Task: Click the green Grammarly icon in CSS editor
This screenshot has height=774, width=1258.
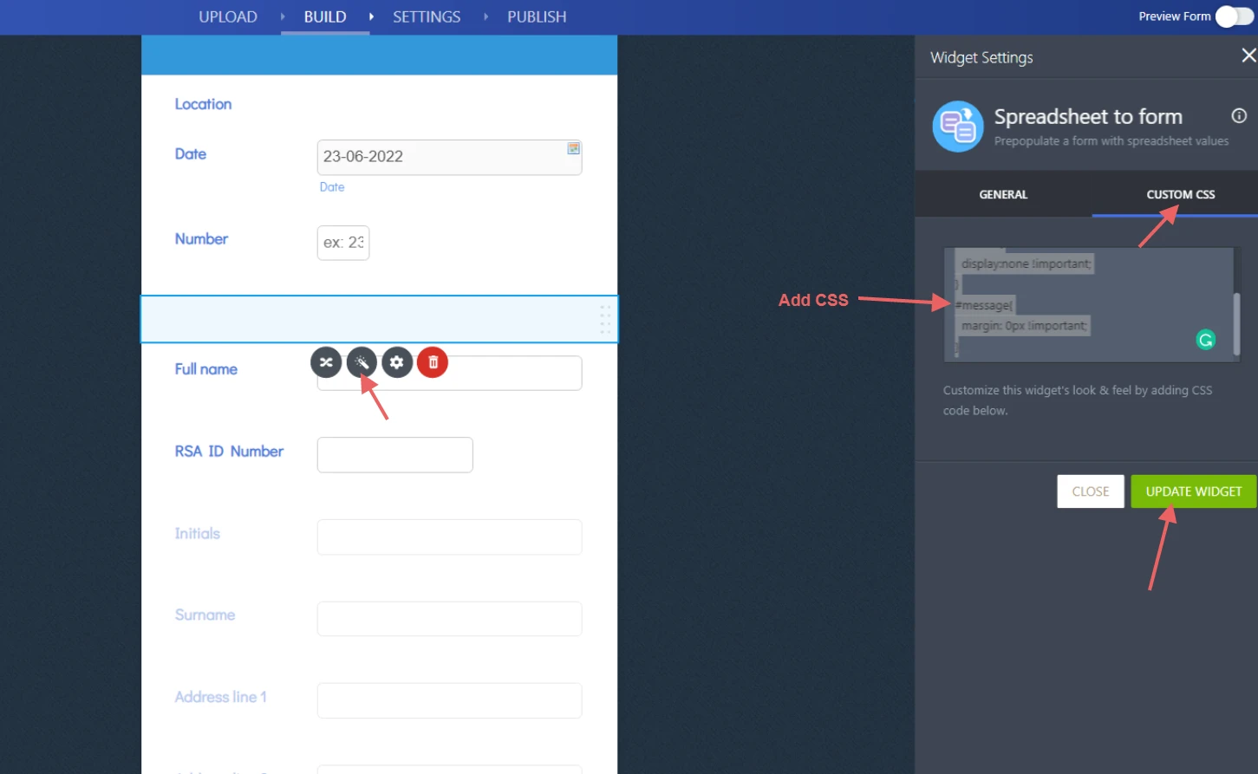Action: coord(1205,340)
